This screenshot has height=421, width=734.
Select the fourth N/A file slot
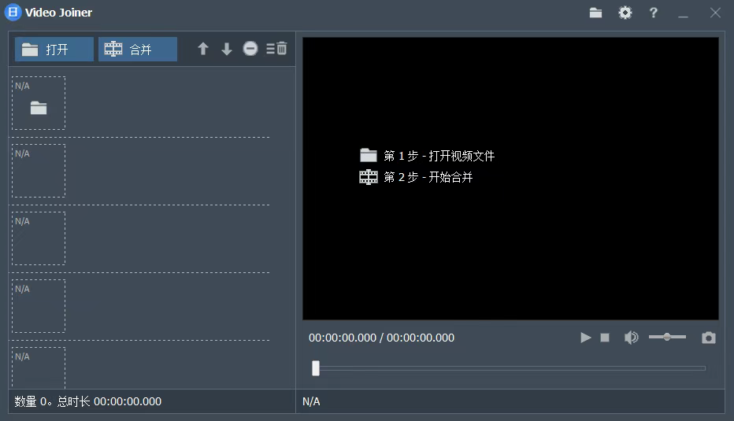click(x=39, y=306)
